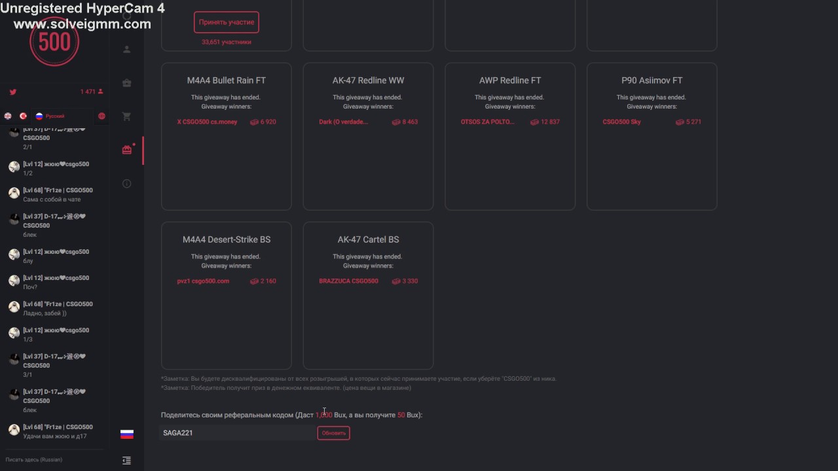Click chat message '3/1'
The height and width of the screenshot is (471, 838).
(27, 375)
